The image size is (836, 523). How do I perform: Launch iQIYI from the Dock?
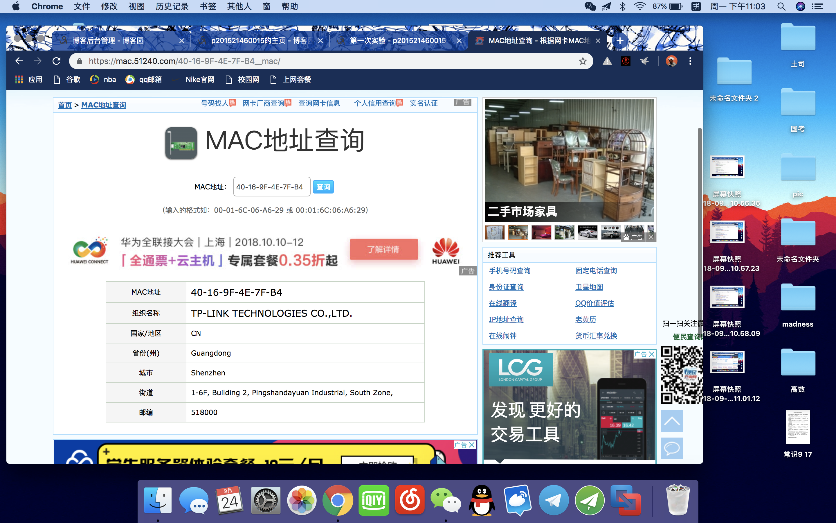374,500
